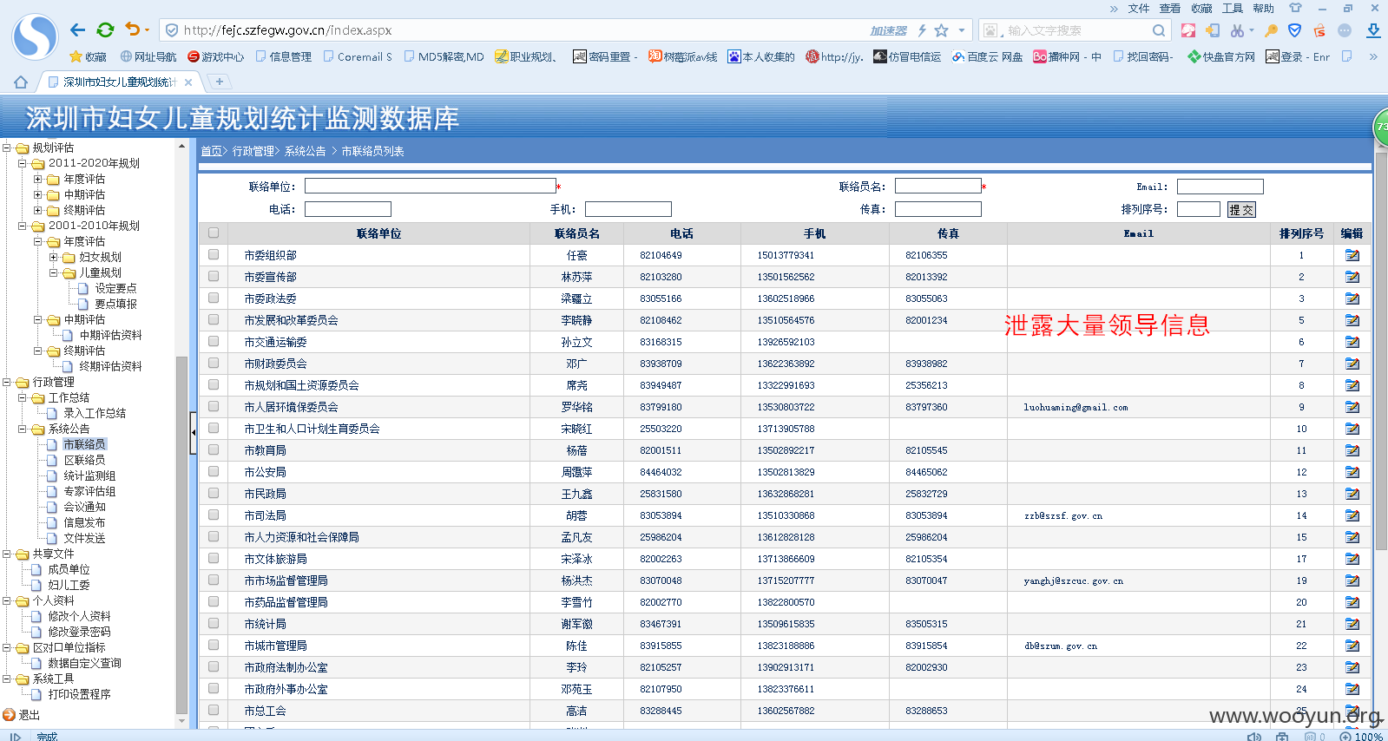The height and width of the screenshot is (741, 1388).
Task: Collapse the 2001-2010年规划 tree node
Action: click(x=23, y=226)
